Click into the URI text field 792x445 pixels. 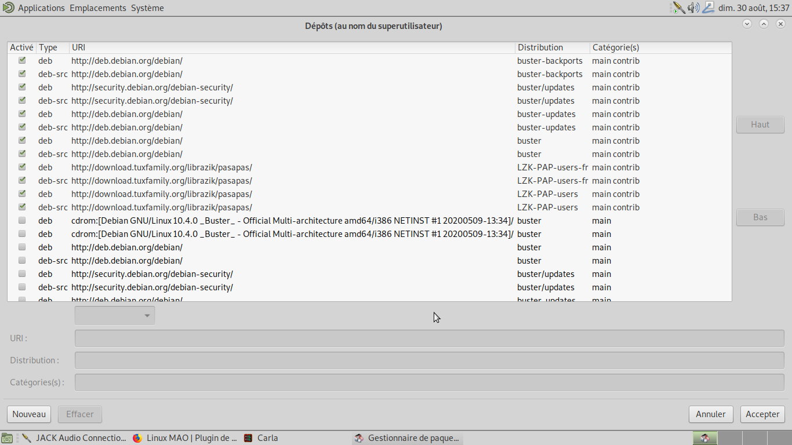coord(429,338)
